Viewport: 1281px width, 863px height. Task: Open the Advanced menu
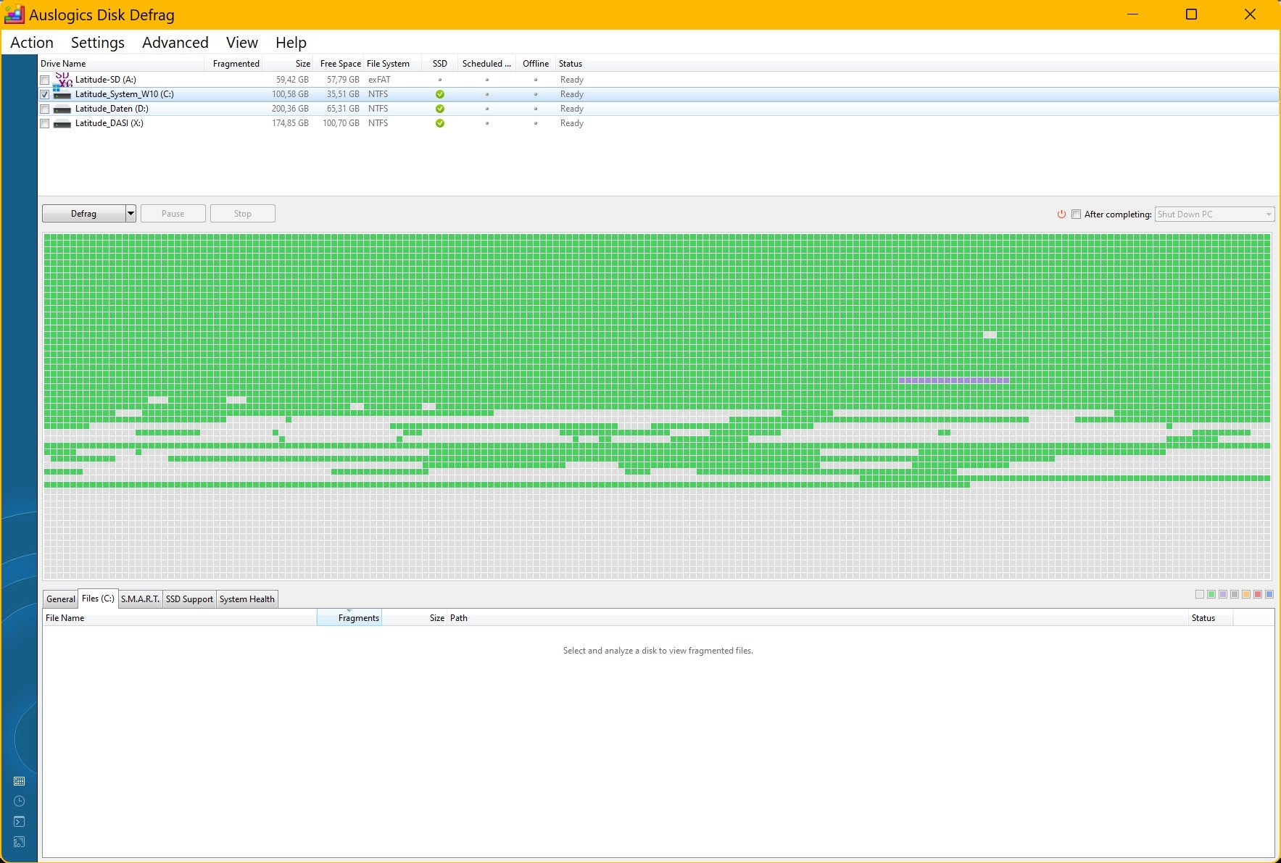175,43
